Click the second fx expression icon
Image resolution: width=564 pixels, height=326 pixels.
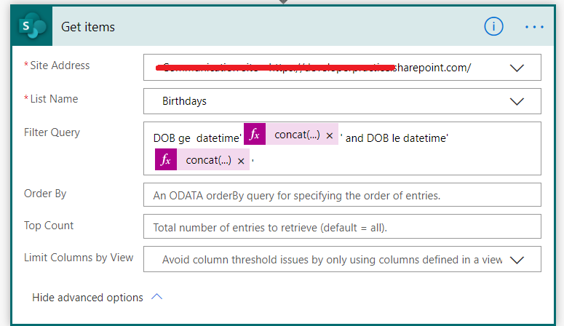(x=166, y=159)
